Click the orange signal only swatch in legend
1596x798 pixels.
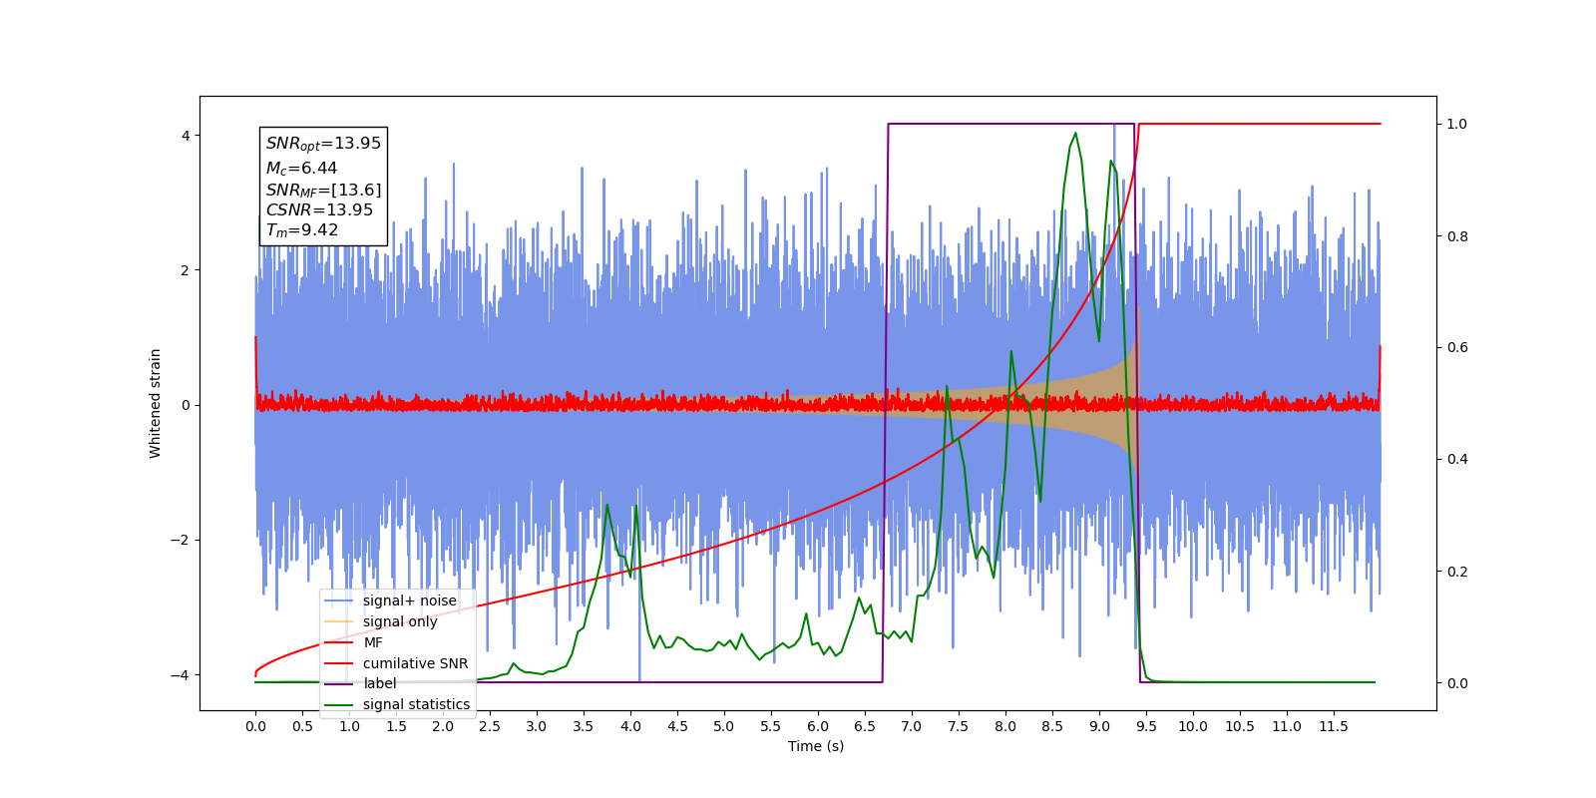(340, 621)
